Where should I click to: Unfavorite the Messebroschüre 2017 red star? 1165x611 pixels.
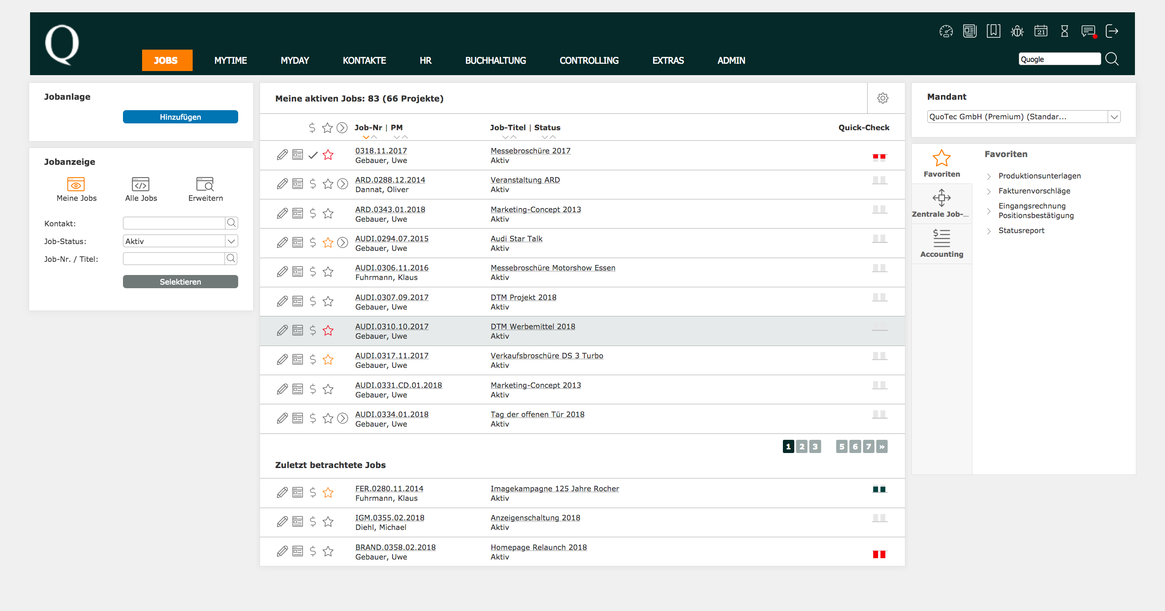click(x=328, y=155)
